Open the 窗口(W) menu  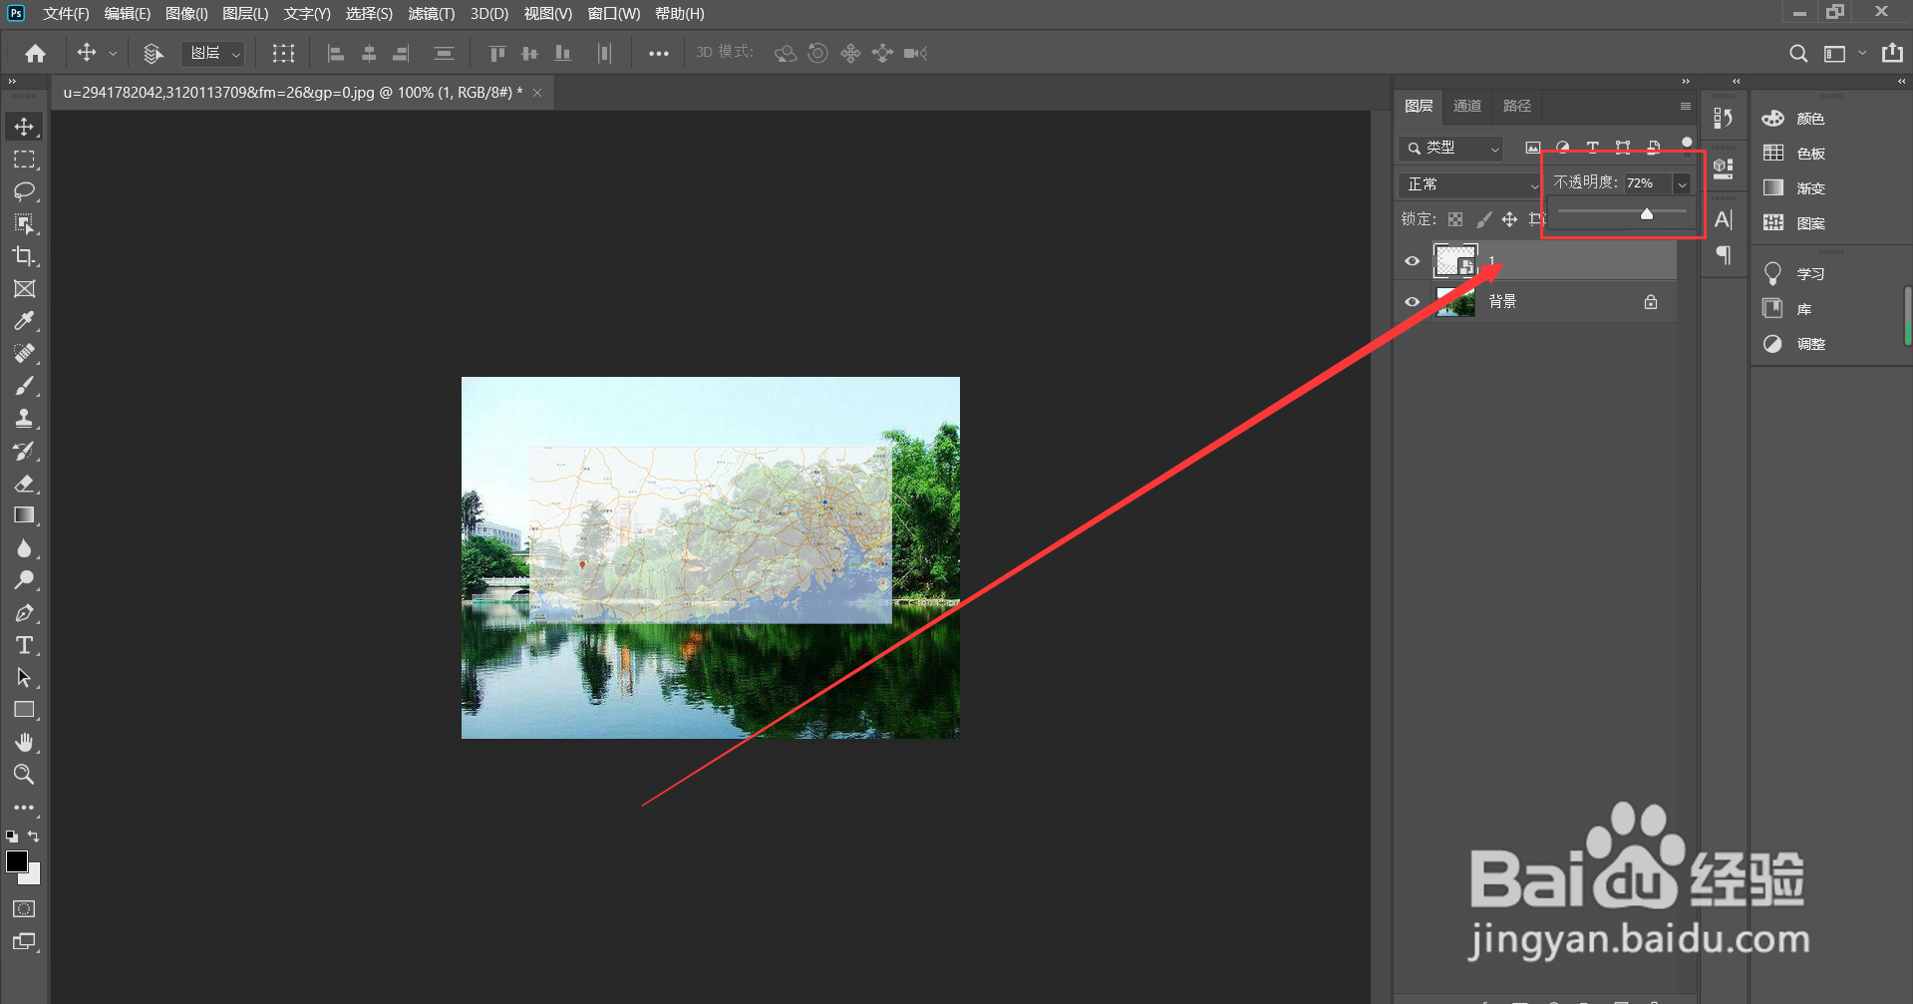point(614,14)
